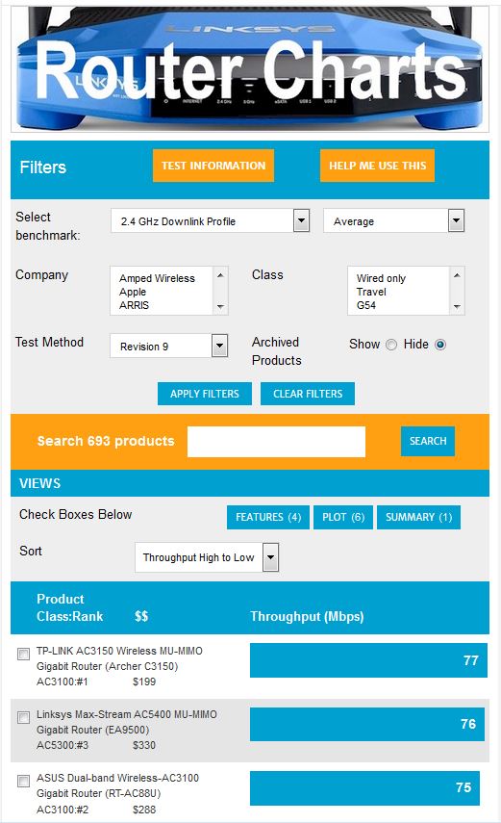Click the Class list scroll down arrow
Screen dimensions: 501x823
pos(457,306)
